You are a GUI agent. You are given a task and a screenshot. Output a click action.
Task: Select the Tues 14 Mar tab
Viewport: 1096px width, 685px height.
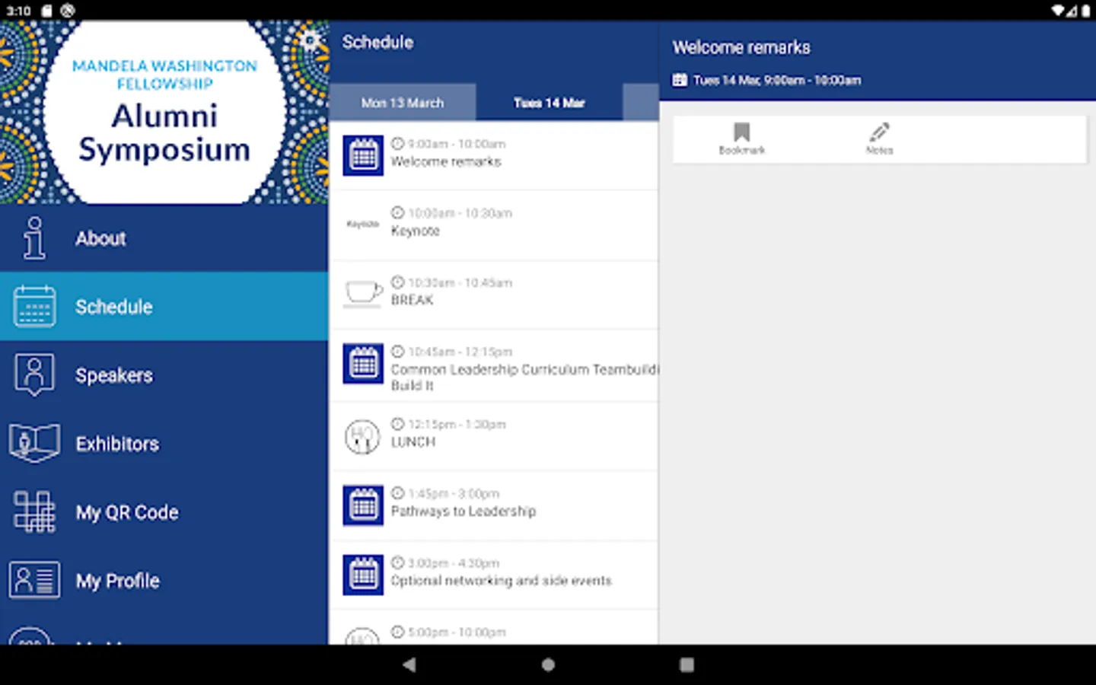549,103
